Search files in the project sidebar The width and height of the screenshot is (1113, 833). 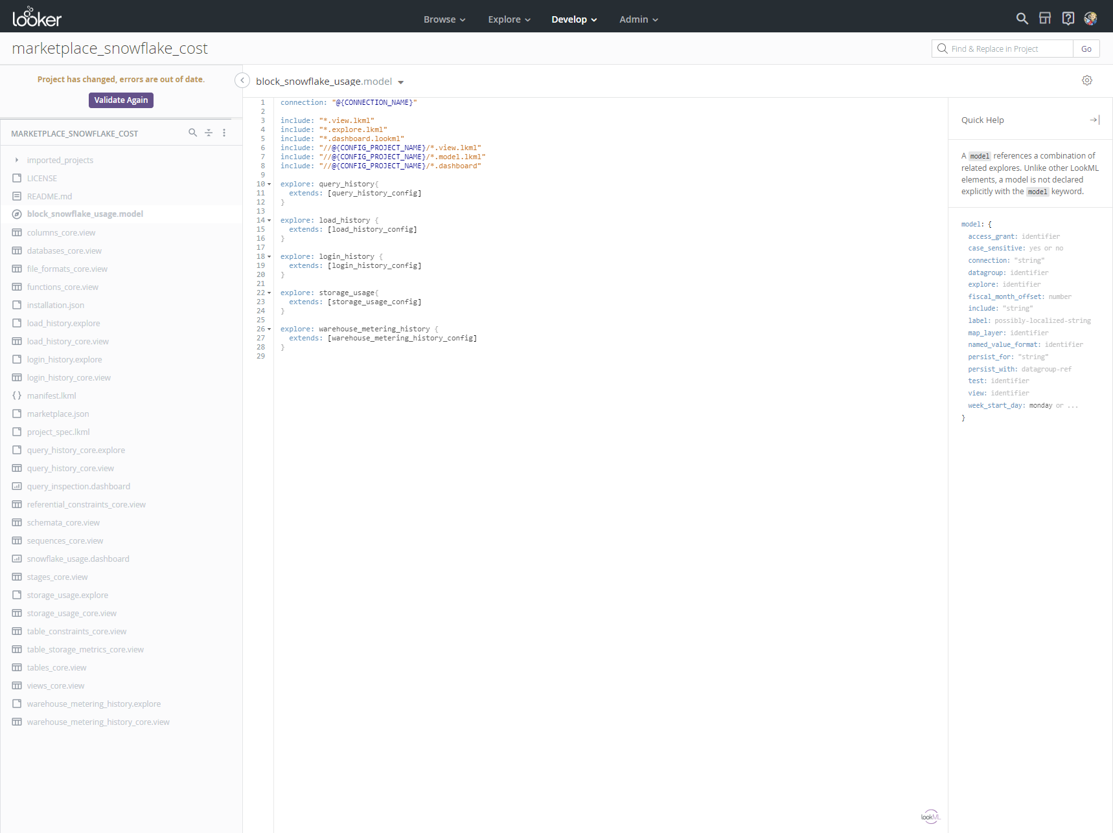click(192, 133)
